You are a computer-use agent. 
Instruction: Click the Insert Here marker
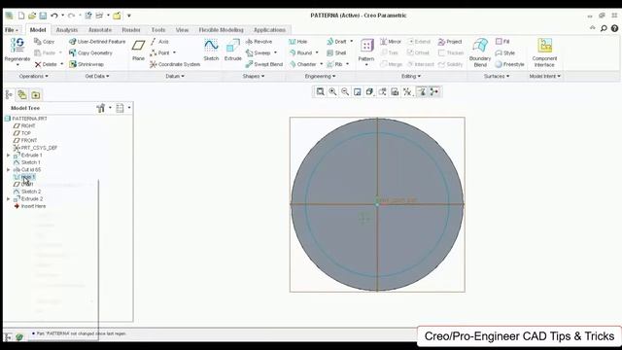30,206
